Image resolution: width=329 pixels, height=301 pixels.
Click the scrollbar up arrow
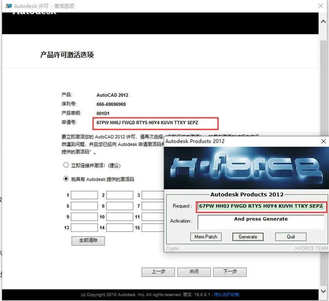click(x=323, y=21)
